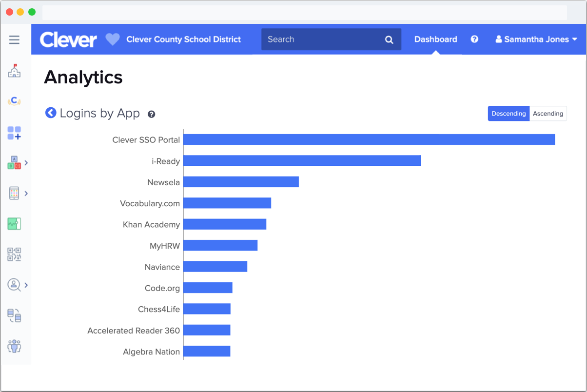The width and height of the screenshot is (587, 392).
Task: Click the Algebra Nation label
Action: tap(152, 352)
